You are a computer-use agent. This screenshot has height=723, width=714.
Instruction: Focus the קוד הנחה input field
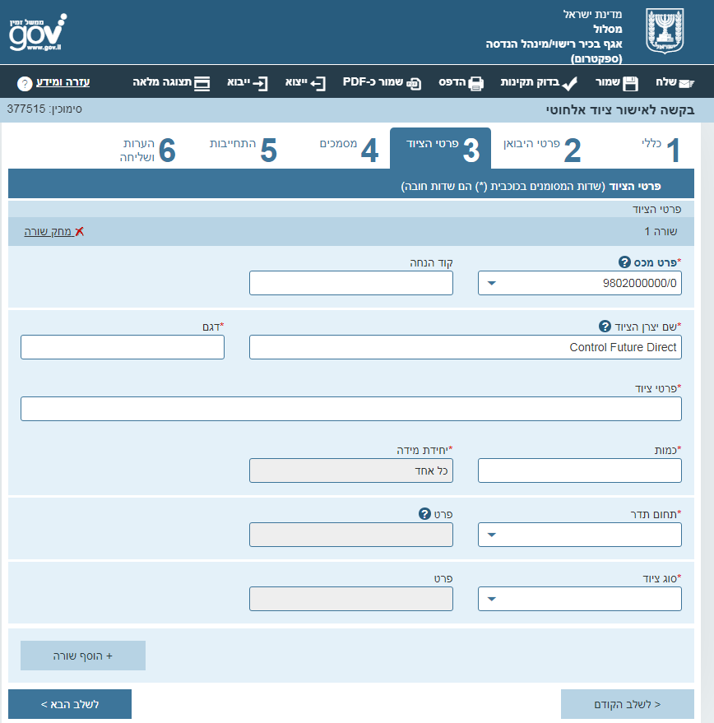351,283
